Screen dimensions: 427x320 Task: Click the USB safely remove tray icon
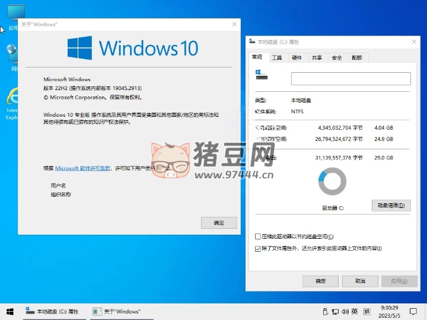pyautogui.click(x=325, y=311)
